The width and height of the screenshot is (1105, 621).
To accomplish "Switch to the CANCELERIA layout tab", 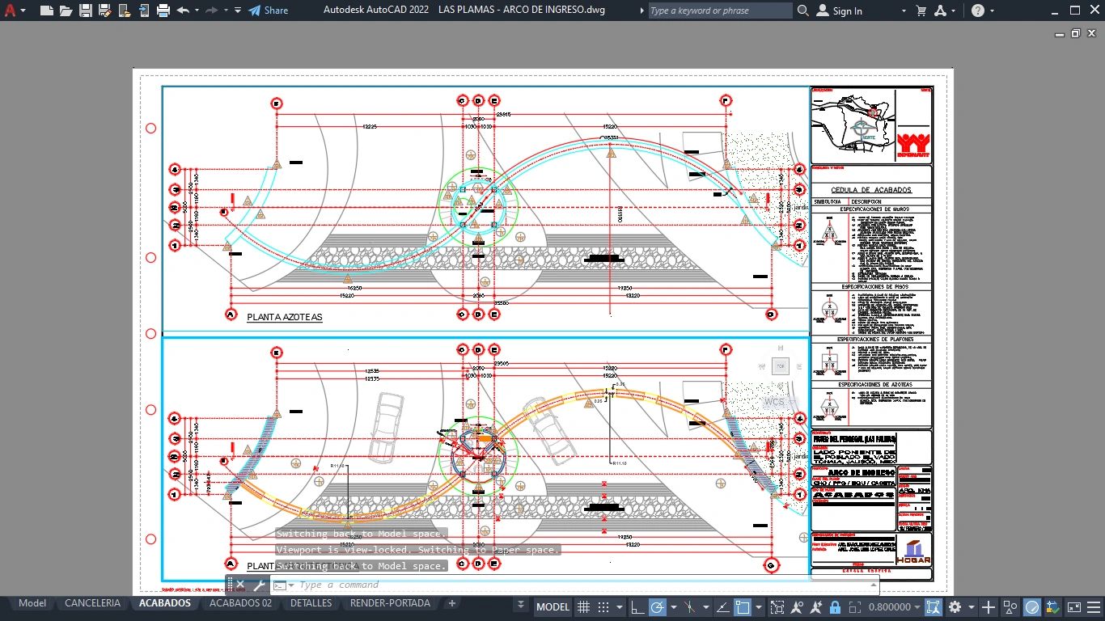I will [92, 603].
